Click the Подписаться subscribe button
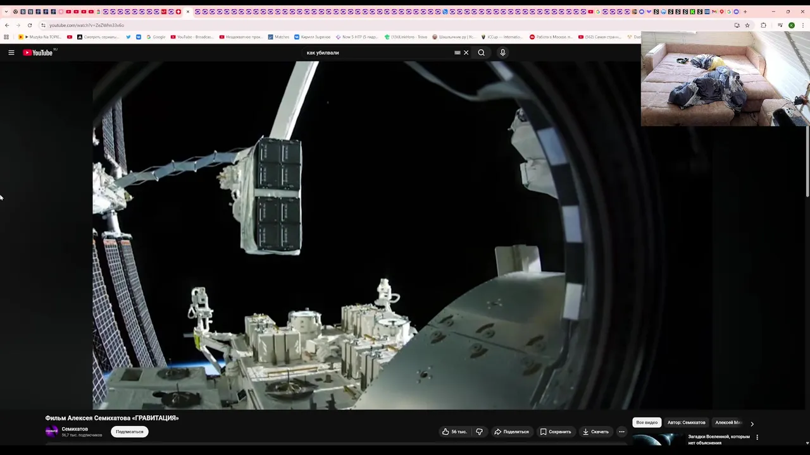This screenshot has height=455, width=810. (130, 432)
